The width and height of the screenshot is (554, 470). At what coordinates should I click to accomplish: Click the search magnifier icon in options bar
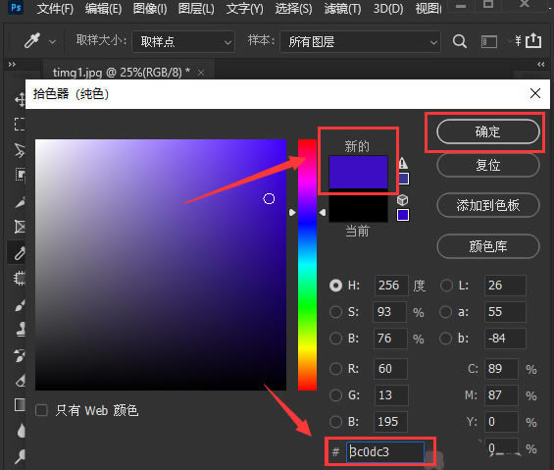click(x=459, y=41)
